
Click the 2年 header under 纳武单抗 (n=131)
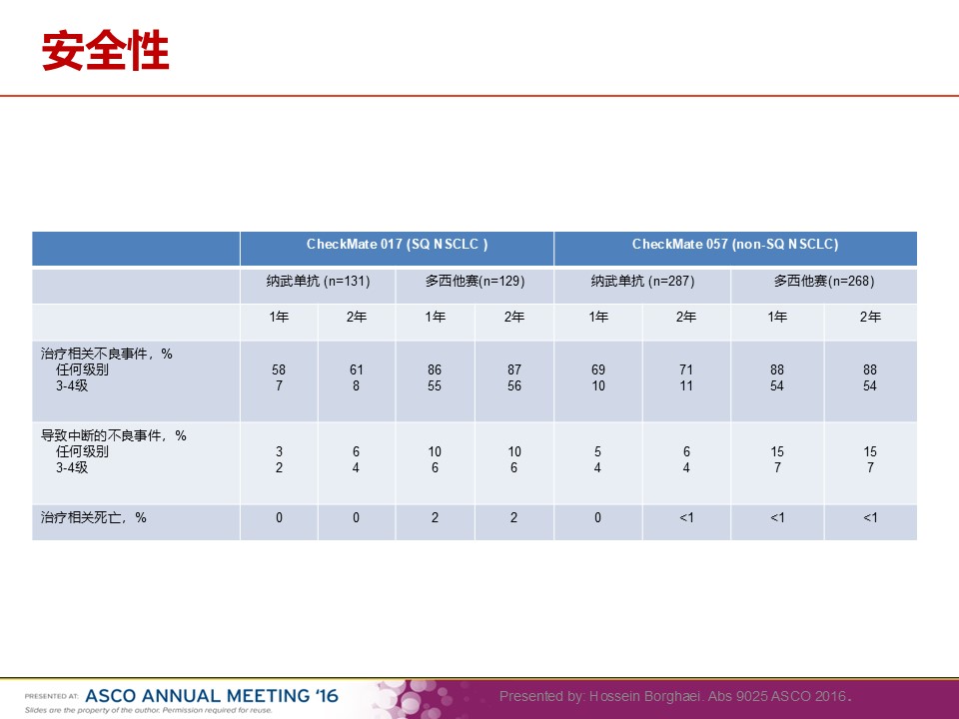pos(356,317)
